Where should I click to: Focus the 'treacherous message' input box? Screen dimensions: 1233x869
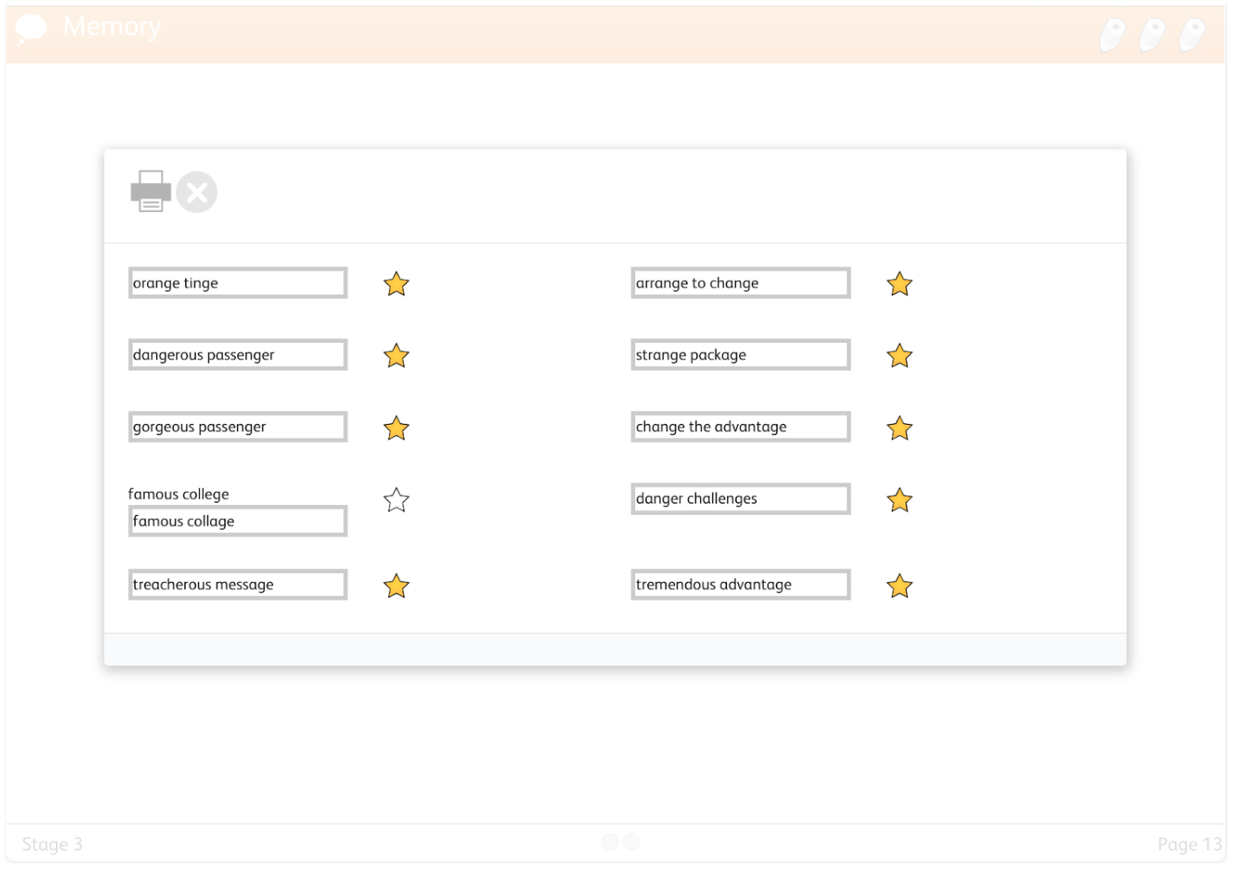(x=238, y=585)
